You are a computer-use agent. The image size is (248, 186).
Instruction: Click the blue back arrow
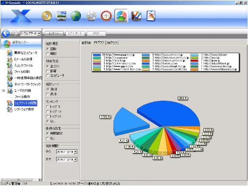pyautogui.click(x=6, y=33)
